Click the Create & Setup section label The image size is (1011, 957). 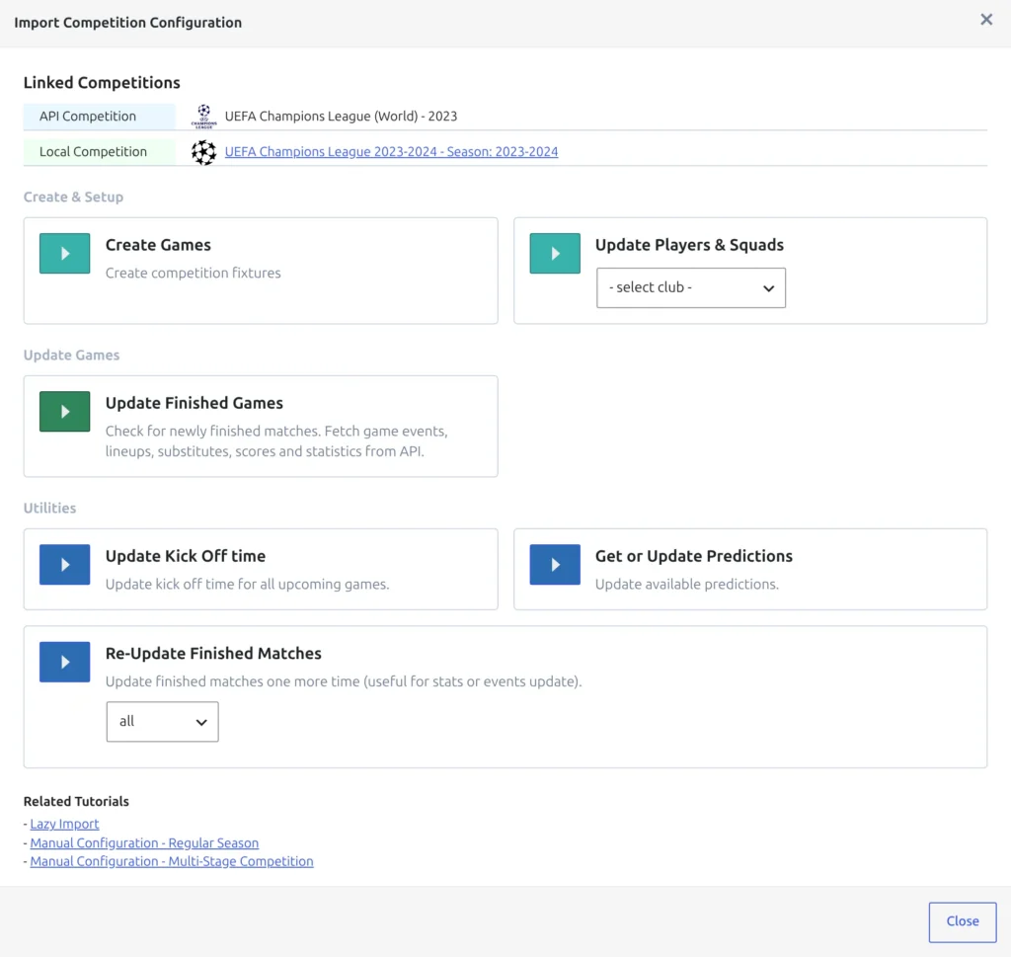73,197
